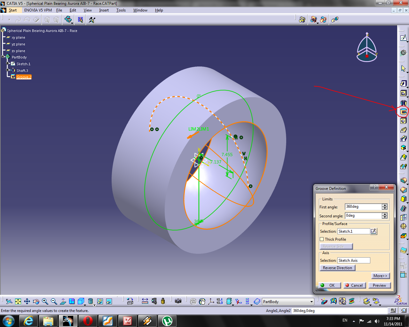Open Opera browser from the taskbar
The height and width of the screenshot is (327, 409).
click(88, 321)
